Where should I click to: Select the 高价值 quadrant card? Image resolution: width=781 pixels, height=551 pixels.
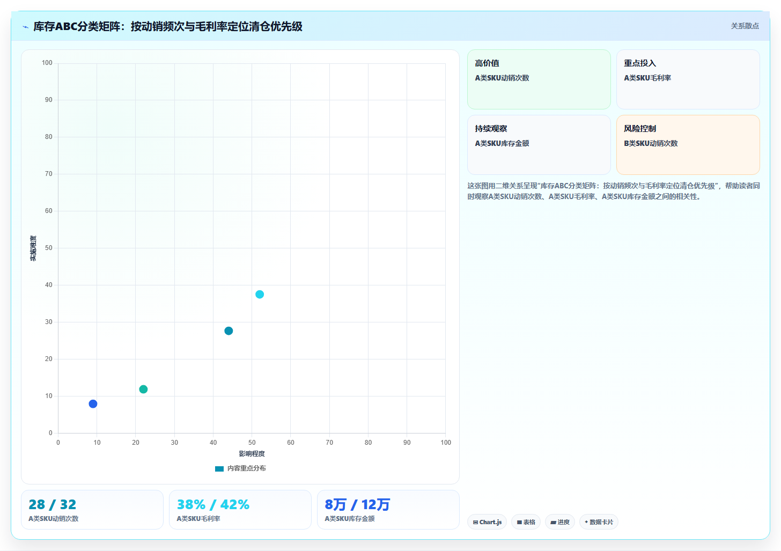coord(539,79)
